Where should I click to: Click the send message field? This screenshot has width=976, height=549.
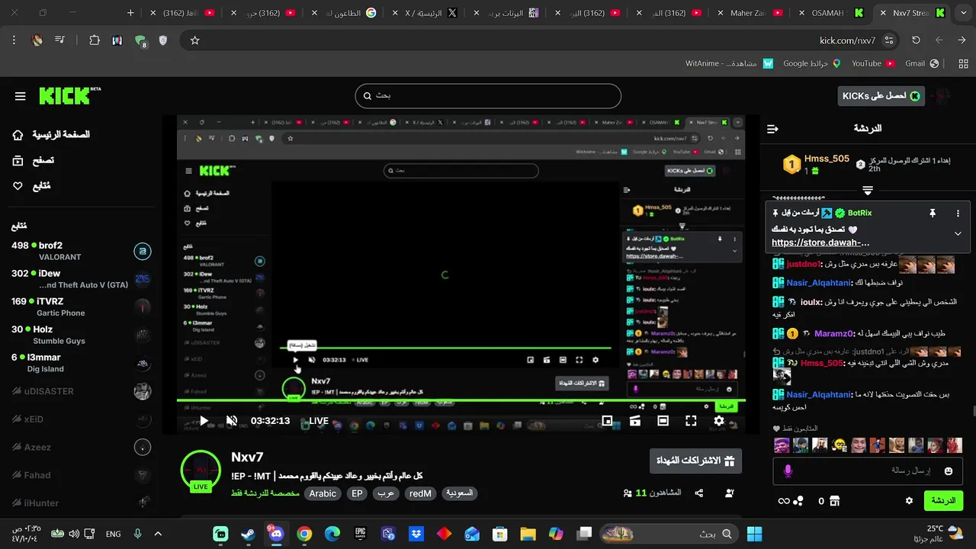[x=869, y=471]
